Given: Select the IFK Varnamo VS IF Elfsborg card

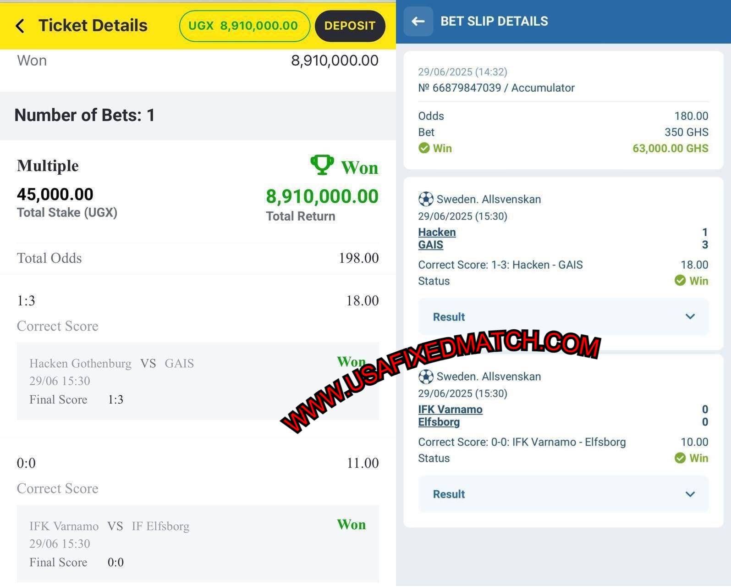Looking at the screenshot, I should pos(198,544).
